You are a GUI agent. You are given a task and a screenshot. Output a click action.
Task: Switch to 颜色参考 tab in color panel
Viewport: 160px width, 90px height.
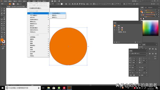pos(150,7)
